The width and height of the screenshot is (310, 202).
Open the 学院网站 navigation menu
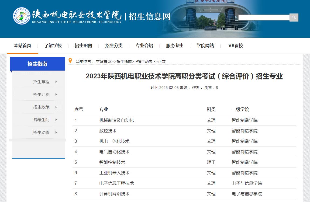[x=205, y=46]
